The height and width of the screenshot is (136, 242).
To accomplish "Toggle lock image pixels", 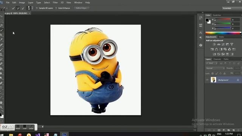I will point(217,74).
